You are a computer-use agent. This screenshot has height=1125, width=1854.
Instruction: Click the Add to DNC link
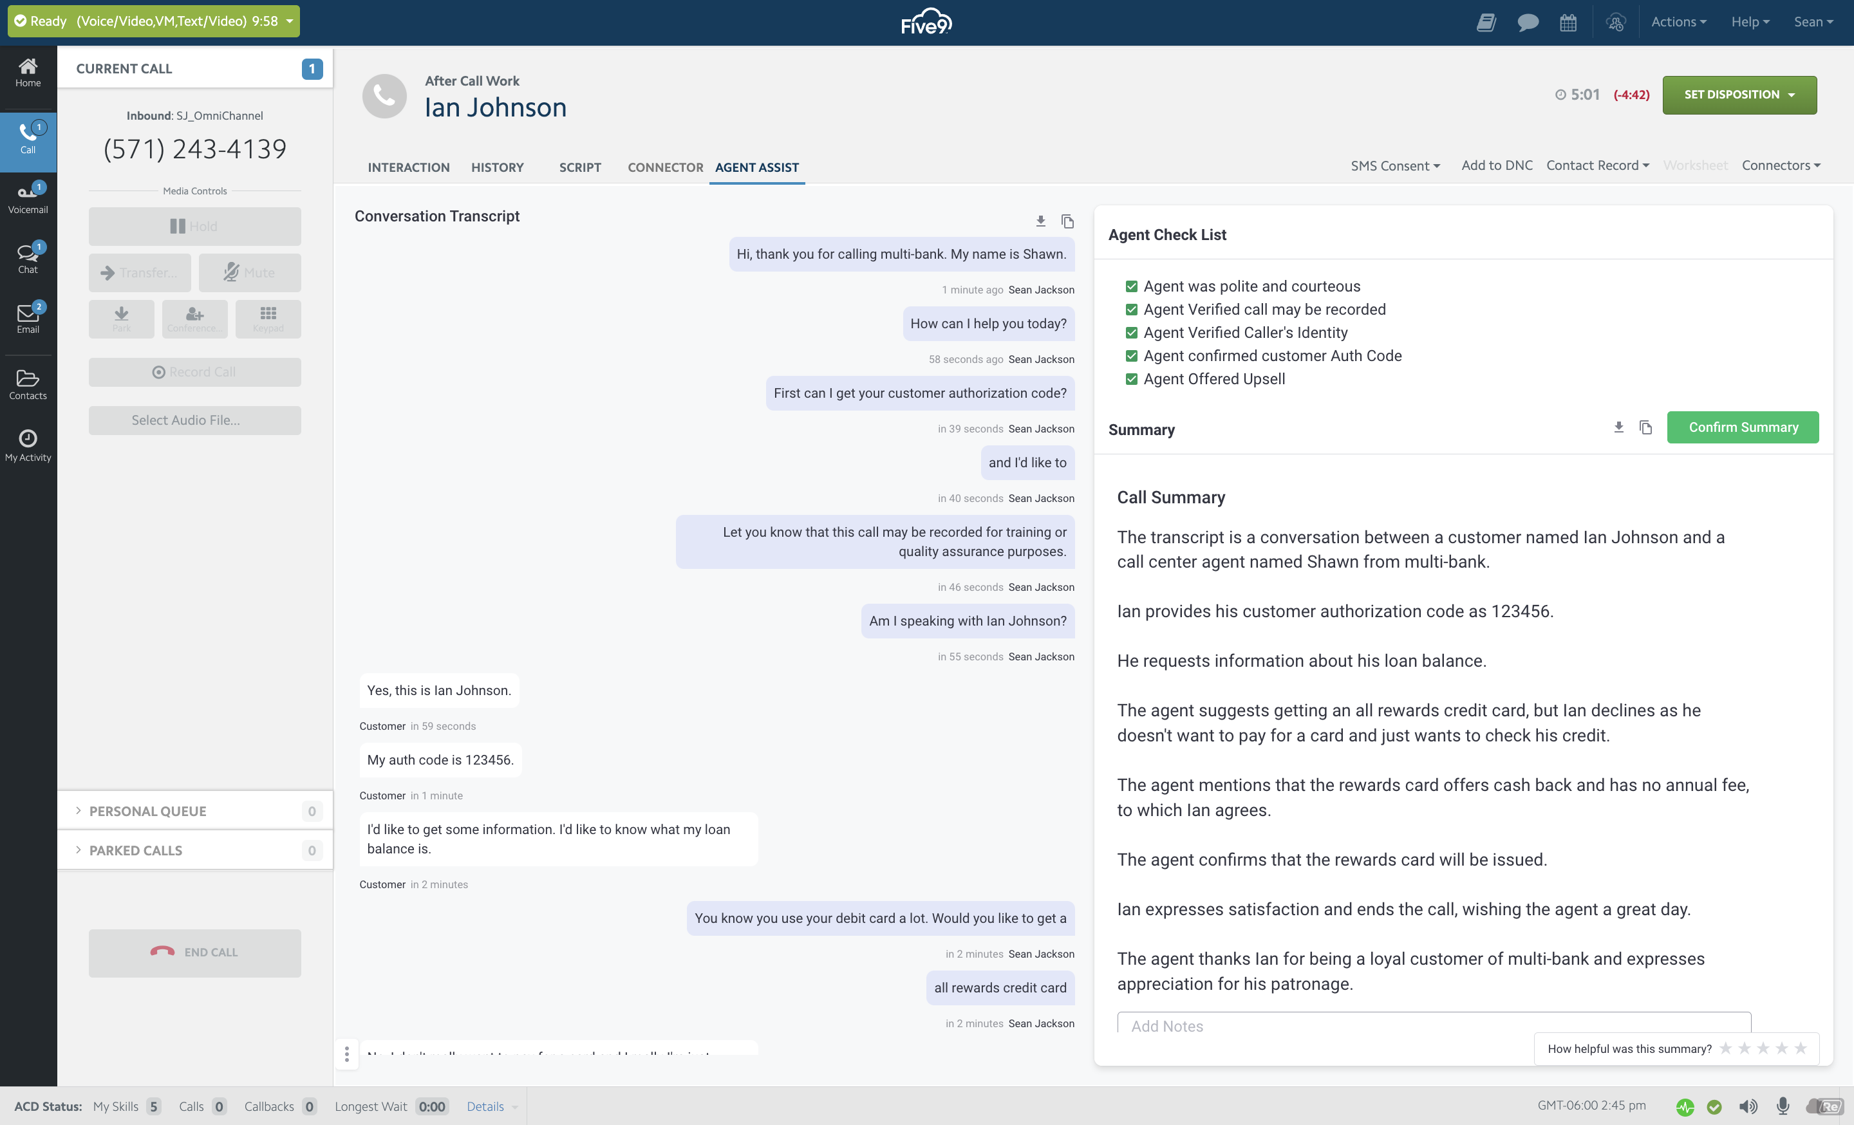pyautogui.click(x=1497, y=165)
